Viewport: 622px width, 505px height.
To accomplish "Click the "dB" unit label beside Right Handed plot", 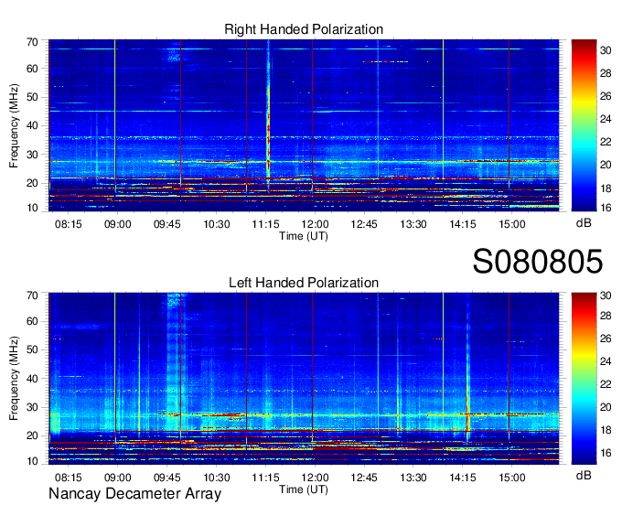I will [584, 223].
